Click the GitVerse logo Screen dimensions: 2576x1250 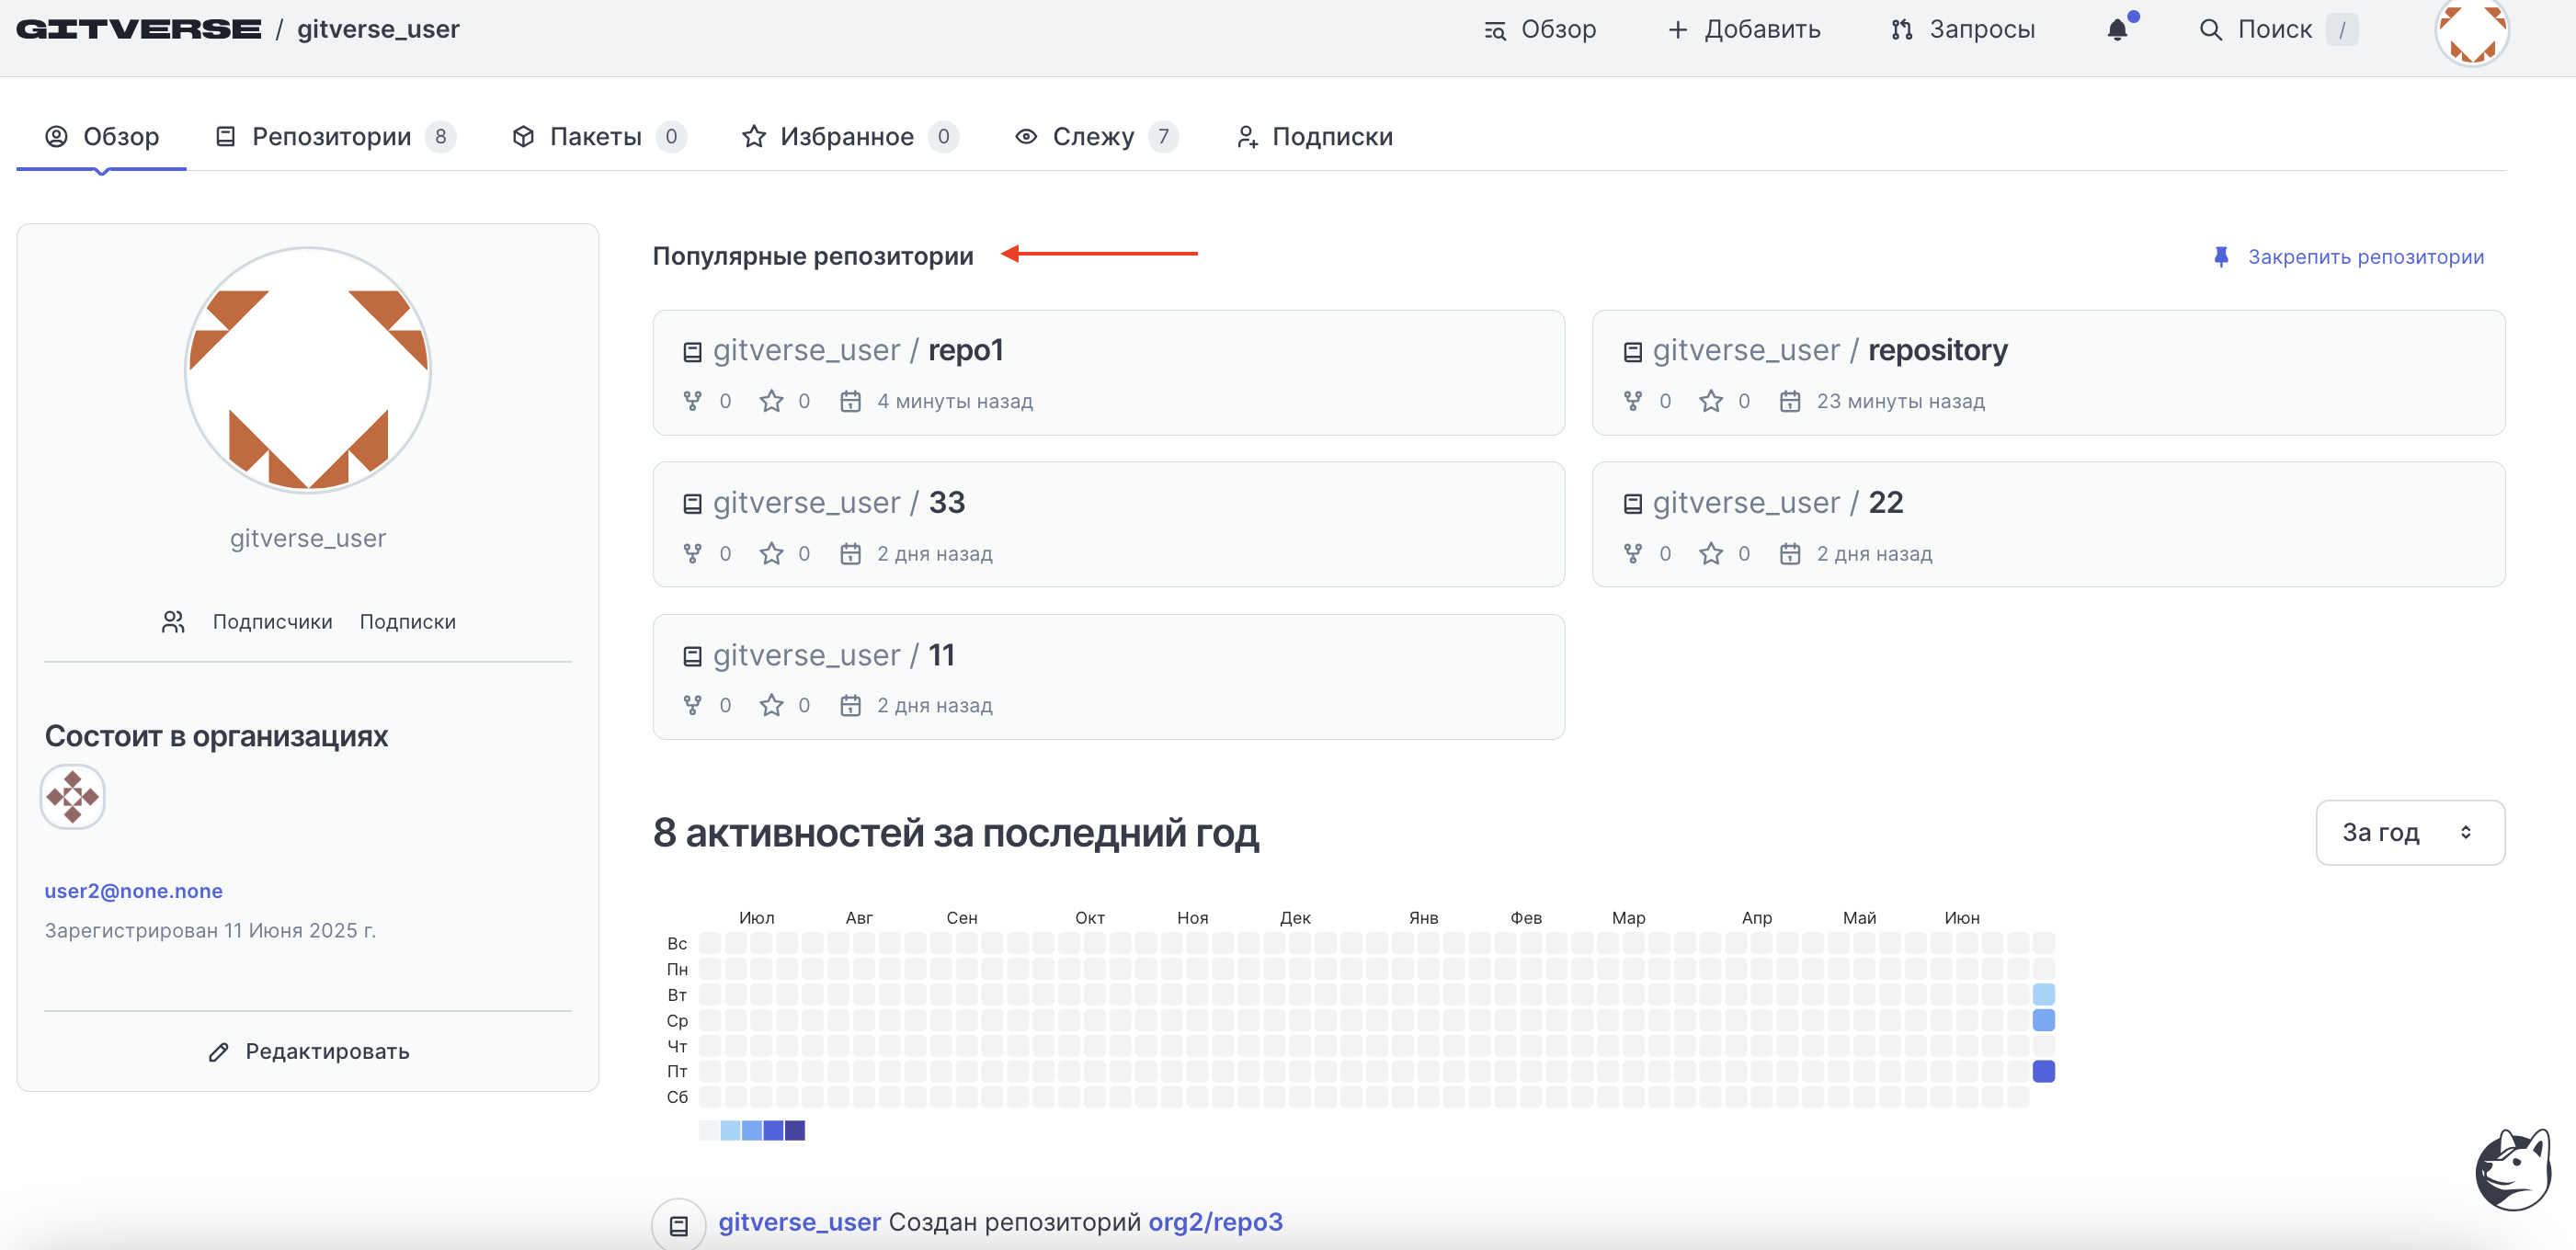(x=138, y=29)
